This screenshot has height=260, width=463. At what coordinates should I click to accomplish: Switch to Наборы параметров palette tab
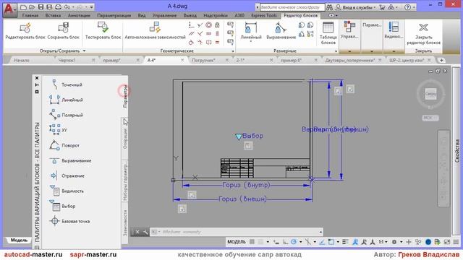pyautogui.click(x=125, y=181)
